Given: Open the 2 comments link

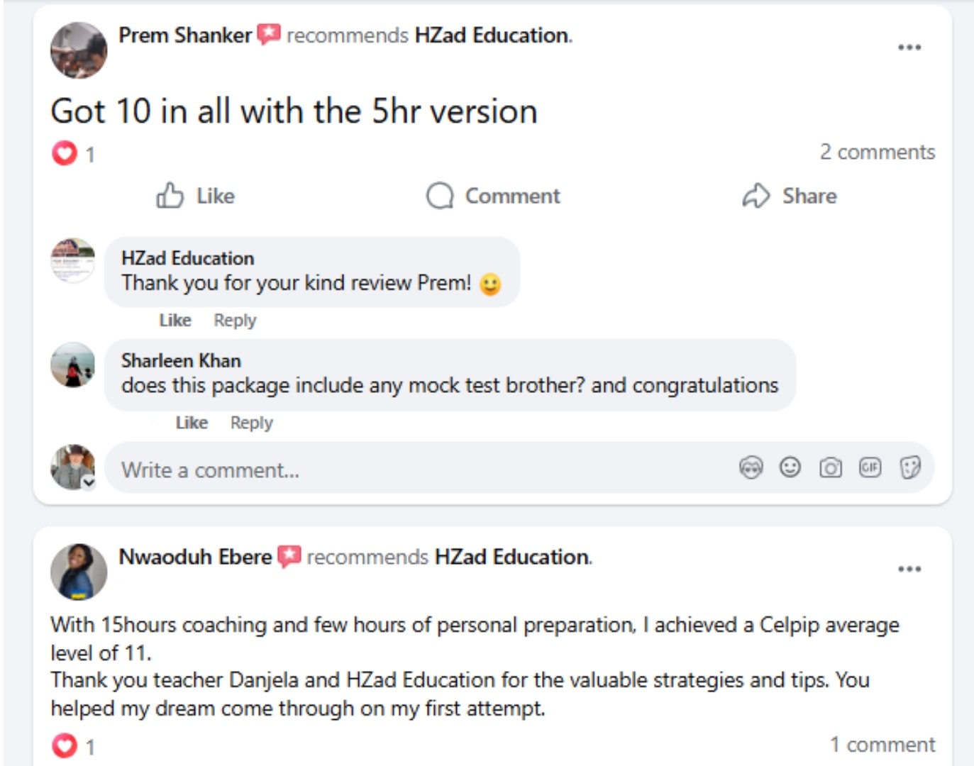Looking at the screenshot, I should 877,152.
